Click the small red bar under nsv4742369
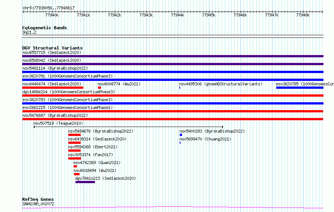Image resolution: width=334 pixels, height=212 pixels. (x=75, y=166)
